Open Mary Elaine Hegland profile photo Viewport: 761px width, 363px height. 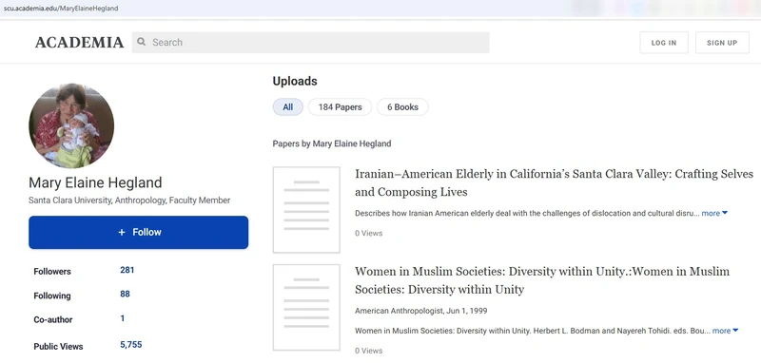coord(71,125)
